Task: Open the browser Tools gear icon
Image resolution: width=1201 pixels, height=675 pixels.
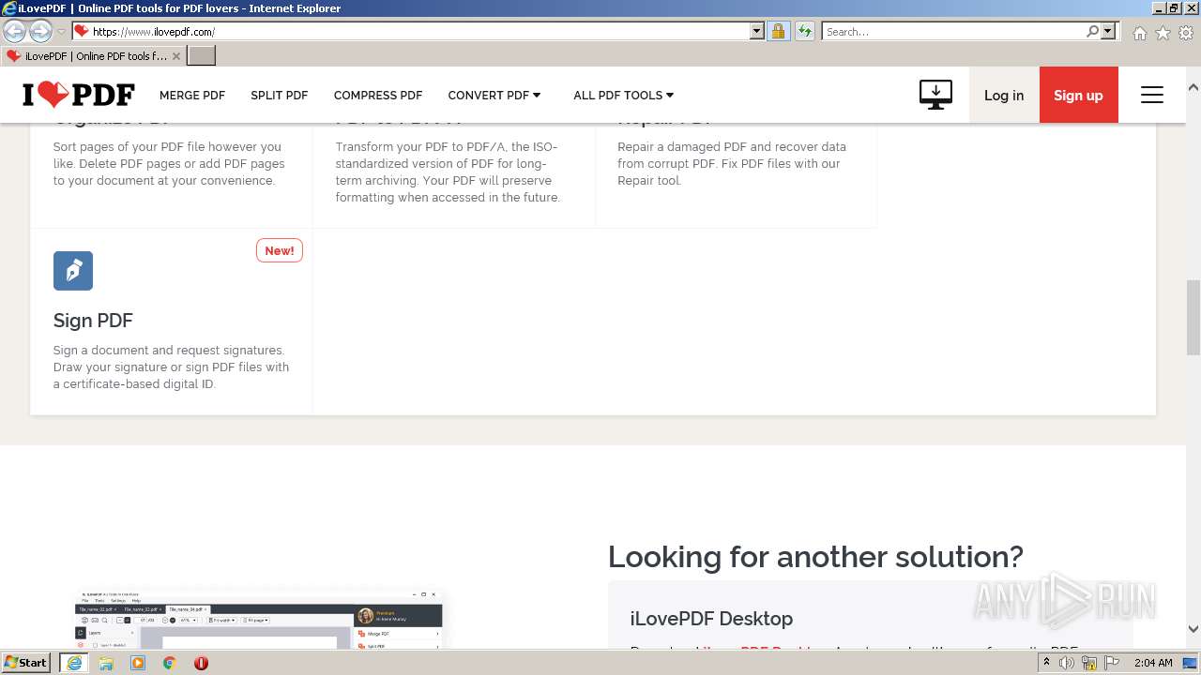Action: pyautogui.click(x=1186, y=33)
